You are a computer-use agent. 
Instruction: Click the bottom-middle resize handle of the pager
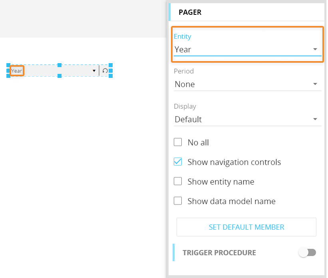tap(60, 76)
